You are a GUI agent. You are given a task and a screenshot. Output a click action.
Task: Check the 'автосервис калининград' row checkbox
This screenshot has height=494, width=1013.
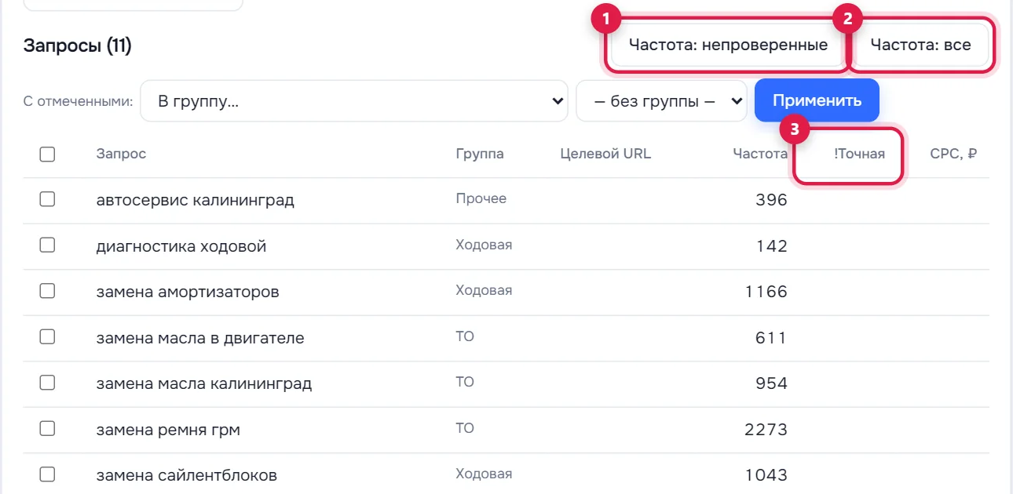click(x=47, y=199)
